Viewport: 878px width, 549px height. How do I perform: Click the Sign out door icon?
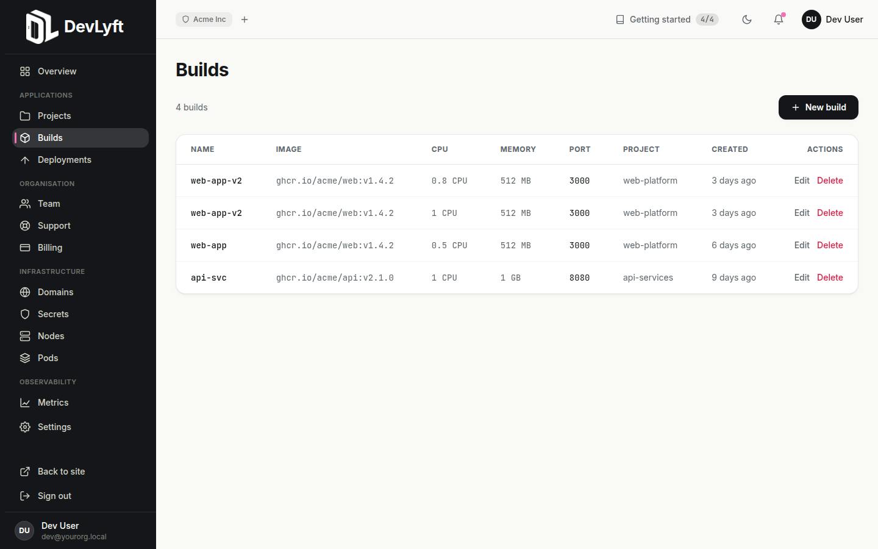click(x=25, y=496)
